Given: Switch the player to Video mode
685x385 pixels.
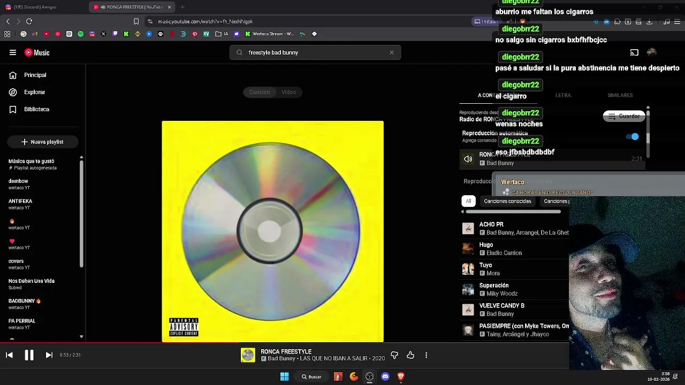Looking at the screenshot, I should tap(289, 92).
